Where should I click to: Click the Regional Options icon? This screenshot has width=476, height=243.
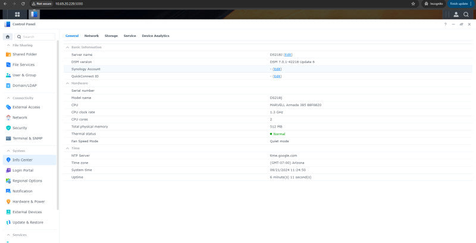(8, 180)
